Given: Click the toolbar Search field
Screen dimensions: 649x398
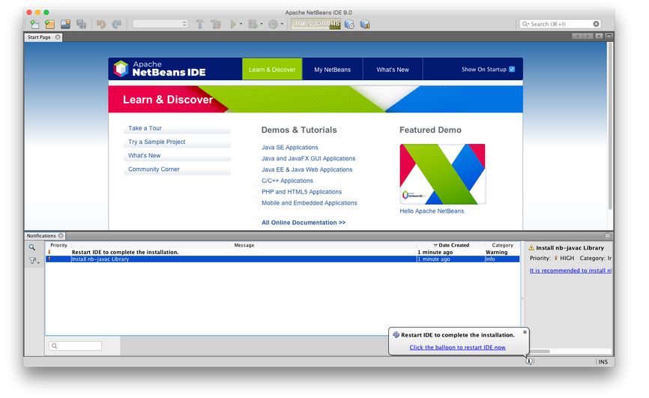Looking at the screenshot, I should (x=561, y=24).
